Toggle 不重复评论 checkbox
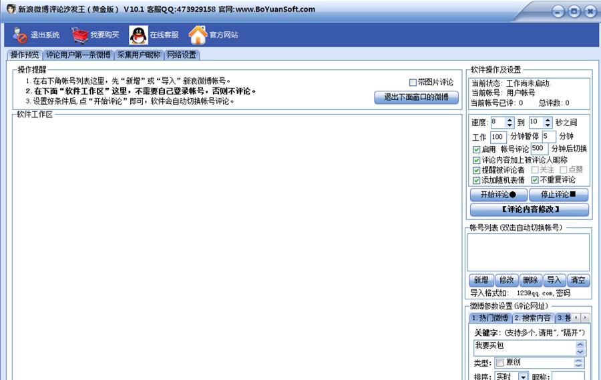This screenshot has width=601, height=380. coord(535,180)
